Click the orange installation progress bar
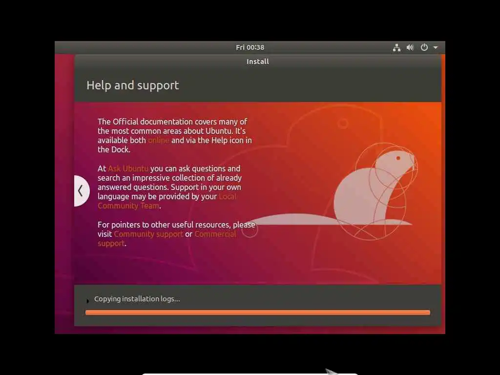The width and height of the screenshot is (500, 375). tap(258, 312)
